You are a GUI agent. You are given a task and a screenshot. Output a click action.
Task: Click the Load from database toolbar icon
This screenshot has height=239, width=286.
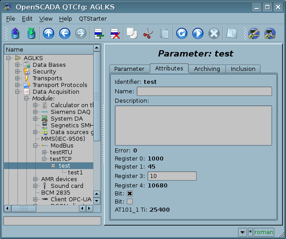pos(15,34)
